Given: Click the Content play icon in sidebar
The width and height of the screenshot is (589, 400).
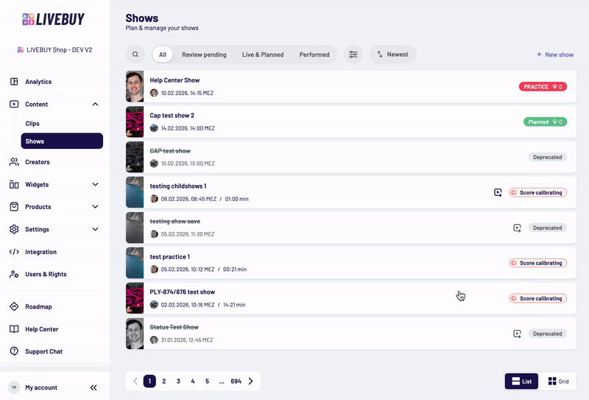Looking at the screenshot, I should click(14, 104).
